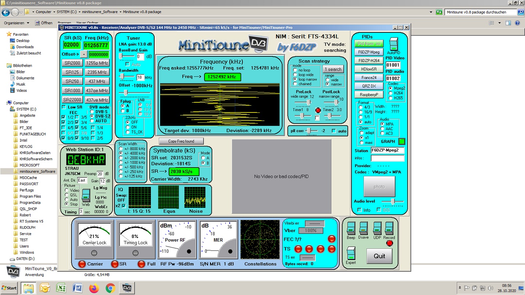Open Firefox from the taskbar
Image resolution: width=525 pixels, height=295 pixels.
pyautogui.click(x=94, y=288)
